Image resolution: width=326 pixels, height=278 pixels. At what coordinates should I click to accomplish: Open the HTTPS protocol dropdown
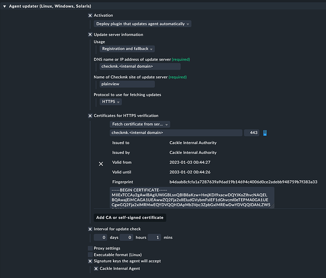(111, 102)
